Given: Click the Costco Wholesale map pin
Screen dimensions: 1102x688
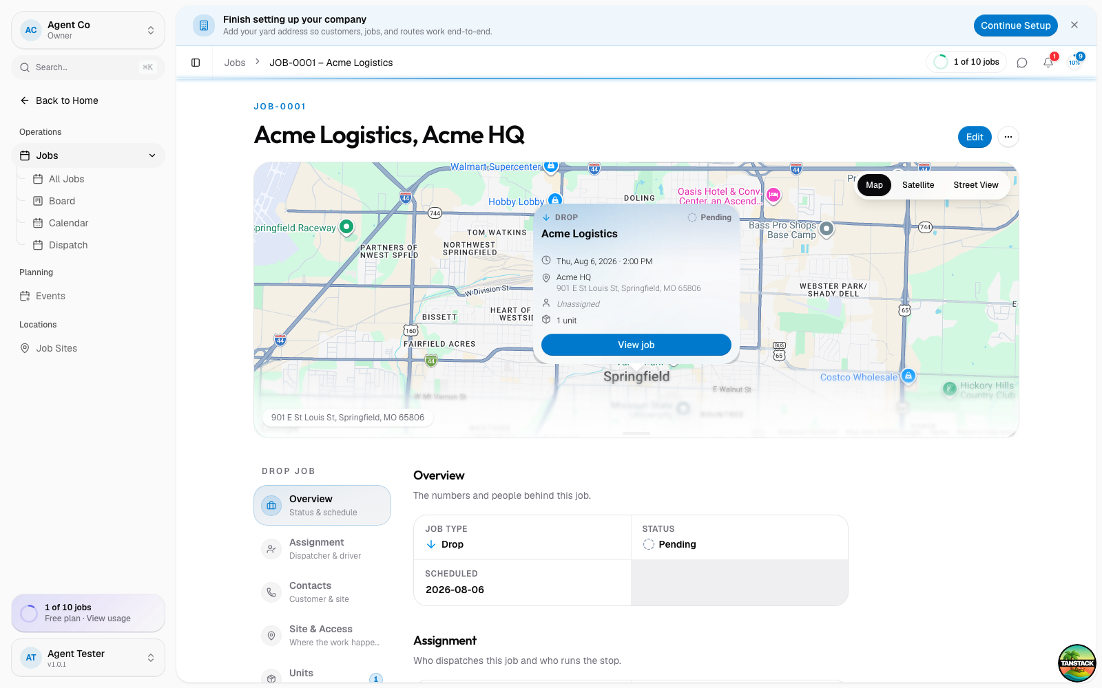Looking at the screenshot, I should pos(908,376).
